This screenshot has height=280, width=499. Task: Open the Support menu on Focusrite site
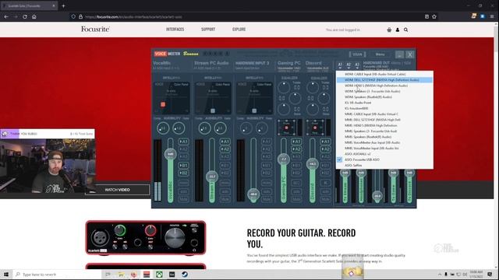pyautogui.click(x=208, y=30)
